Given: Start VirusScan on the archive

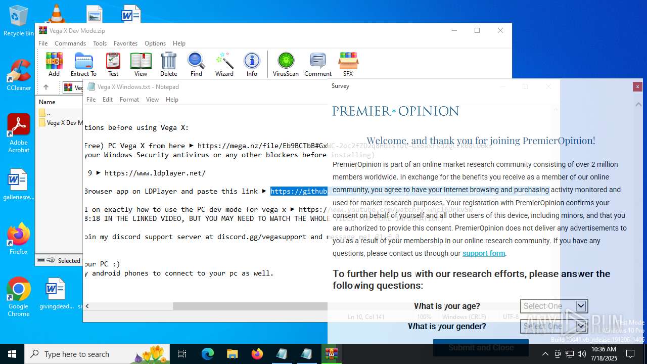Looking at the screenshot, I should pyautogui.click(x=286, y=64).
